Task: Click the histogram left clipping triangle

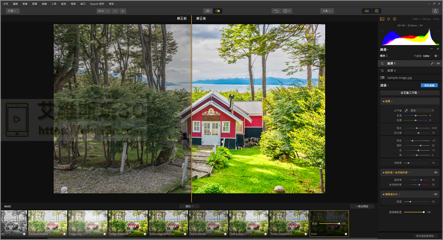Action: (x=382, y=31)
